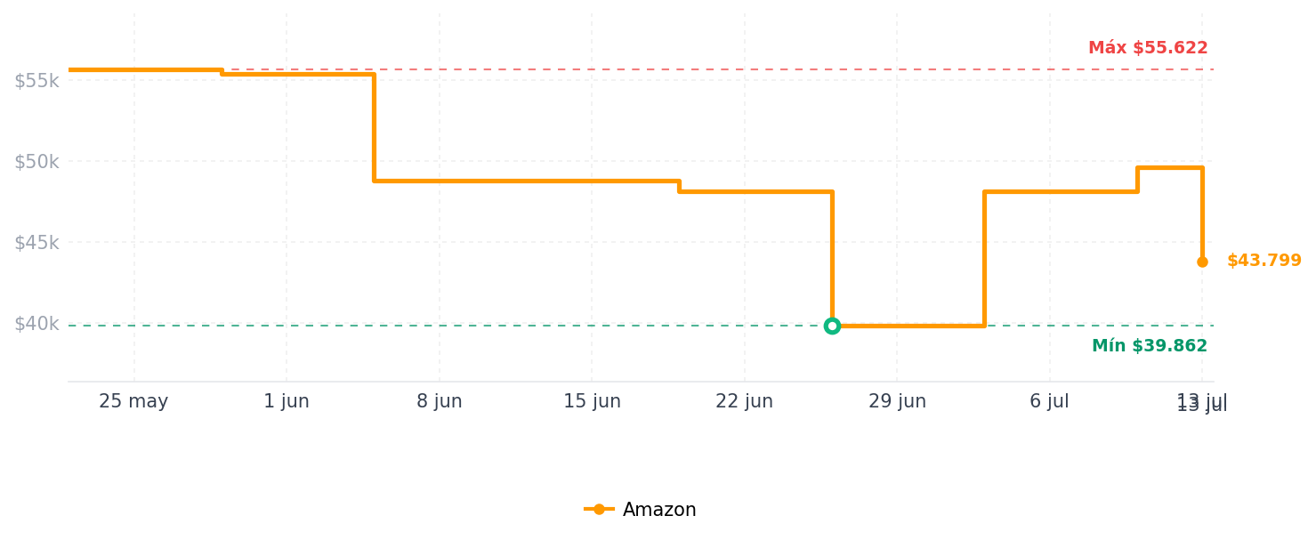
Task: Click the $40k y-axis label
Action: (x=36, y=324)
